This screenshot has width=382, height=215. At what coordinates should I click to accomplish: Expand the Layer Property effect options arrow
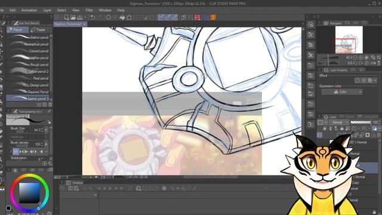(x=375, y=80)
